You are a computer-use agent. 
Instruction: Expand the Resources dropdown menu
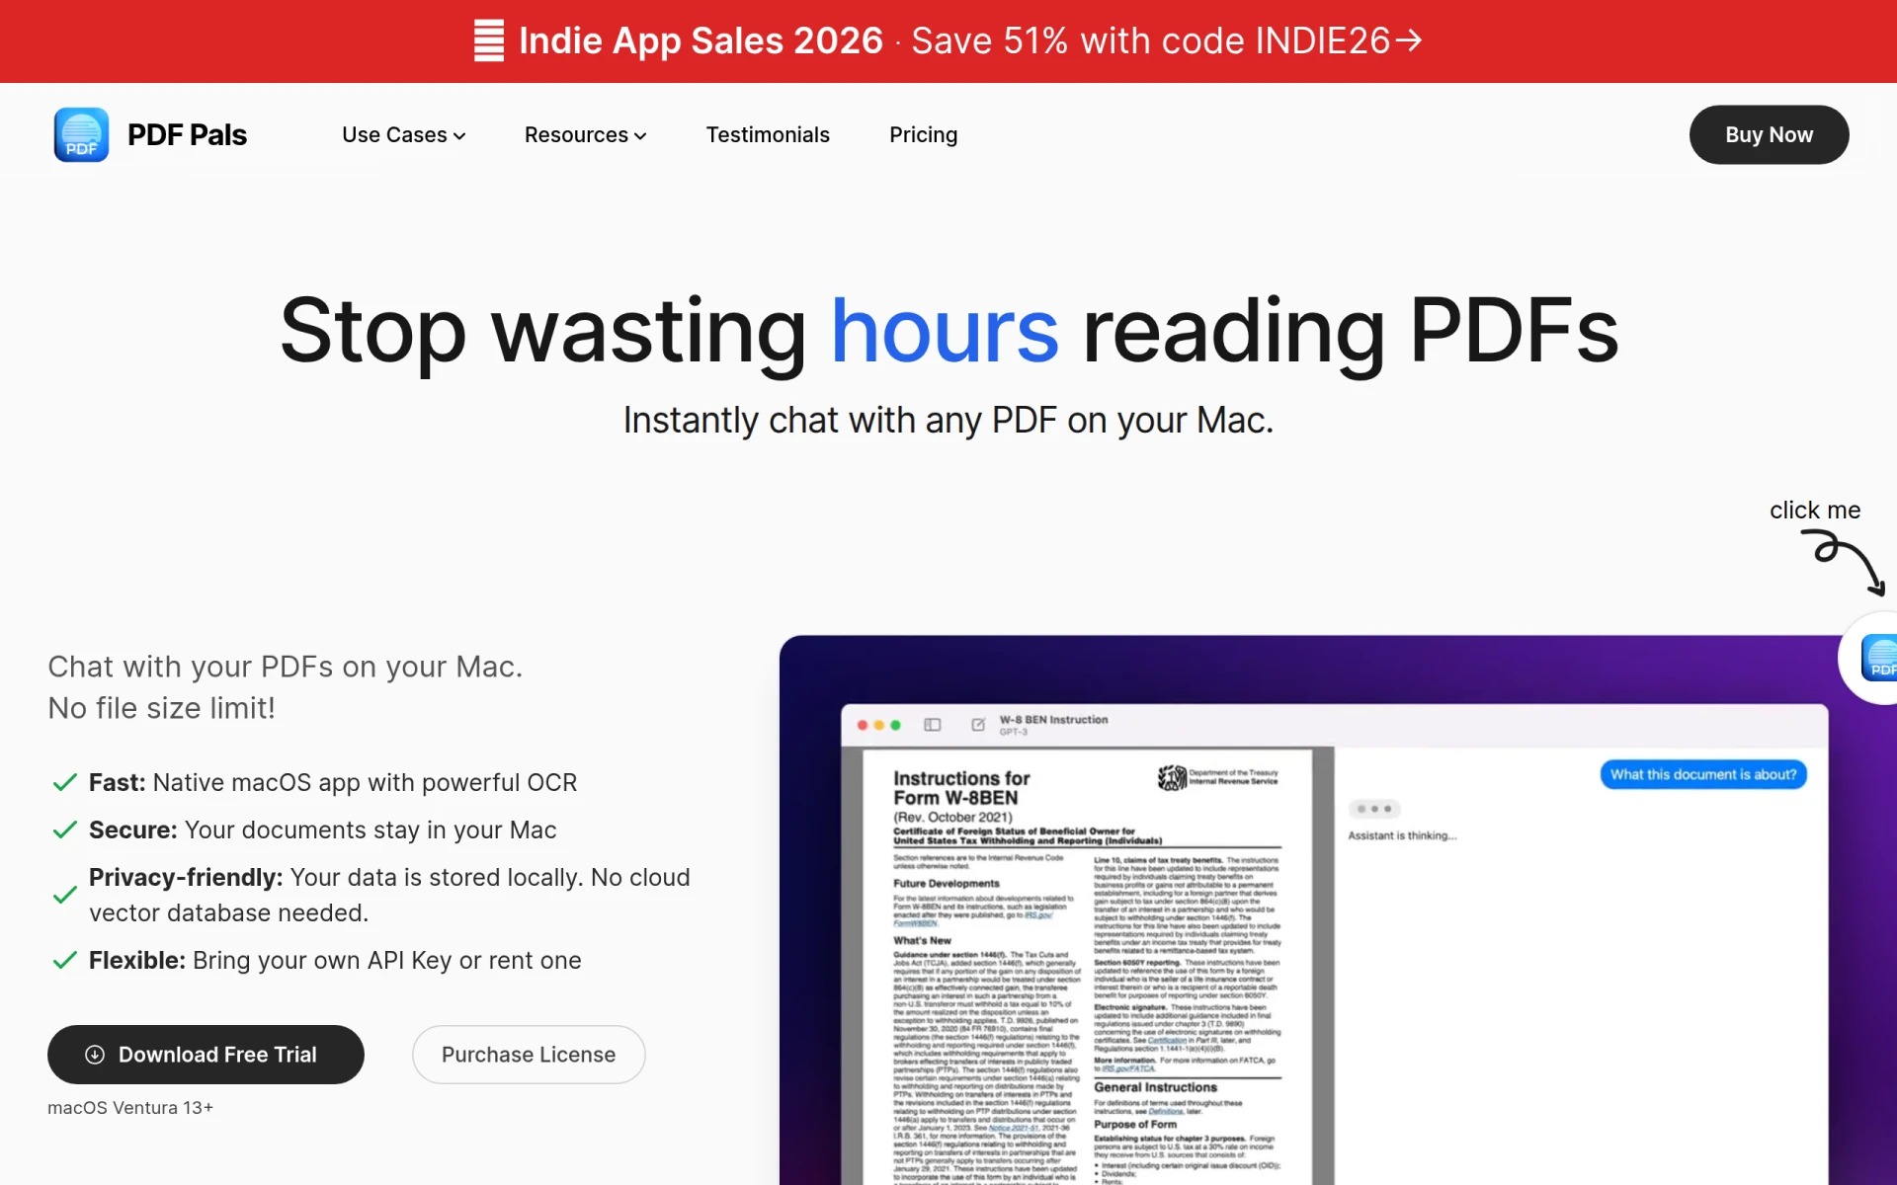coord(585,134)
